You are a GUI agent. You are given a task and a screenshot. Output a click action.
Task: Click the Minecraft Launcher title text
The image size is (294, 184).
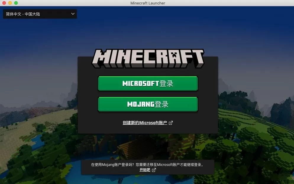(148, 3)
